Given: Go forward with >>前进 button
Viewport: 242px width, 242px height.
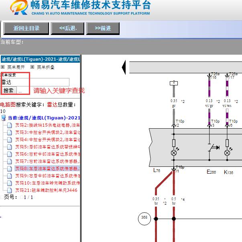Looking at the screenshot, I should (x=103, y=29).
